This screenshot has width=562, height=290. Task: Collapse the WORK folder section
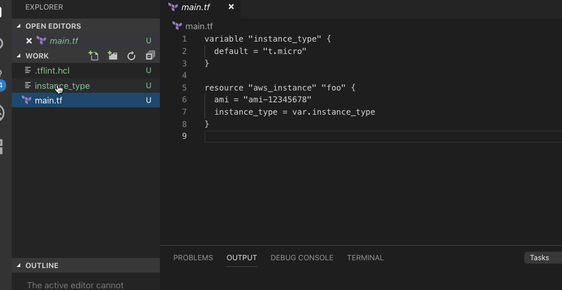[x=19, y=56]
